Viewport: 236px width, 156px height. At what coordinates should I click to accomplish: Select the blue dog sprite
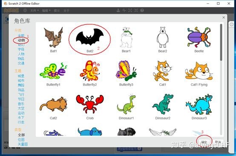[90, 132]
